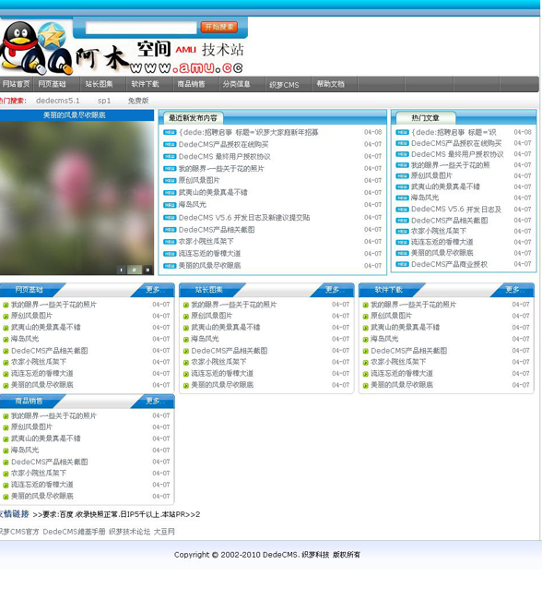The image size is (542, 601).
Task: Click 更多 in the 网页基础 panel
Action: pyautogui.click(x=155, y=290)
